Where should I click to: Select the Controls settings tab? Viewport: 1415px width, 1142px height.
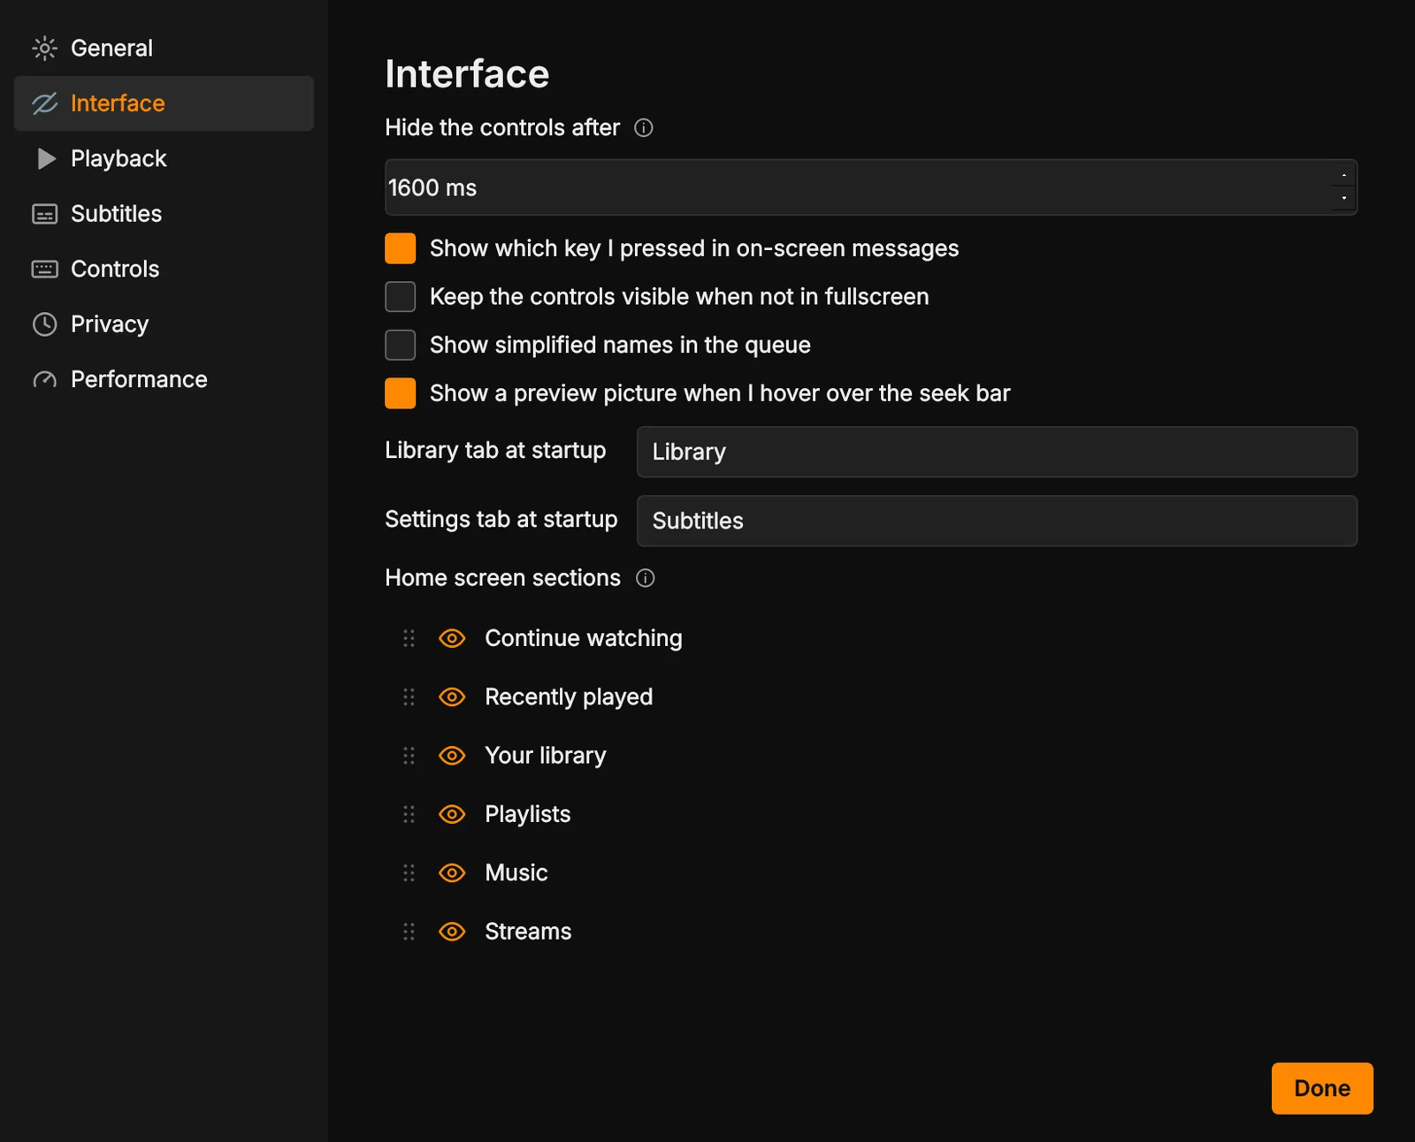coord(164,269)
